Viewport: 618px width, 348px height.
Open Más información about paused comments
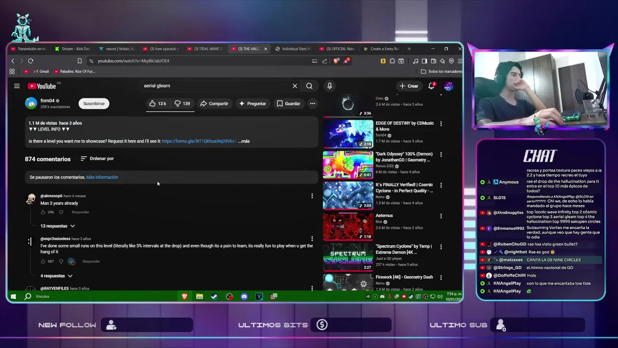102,177
